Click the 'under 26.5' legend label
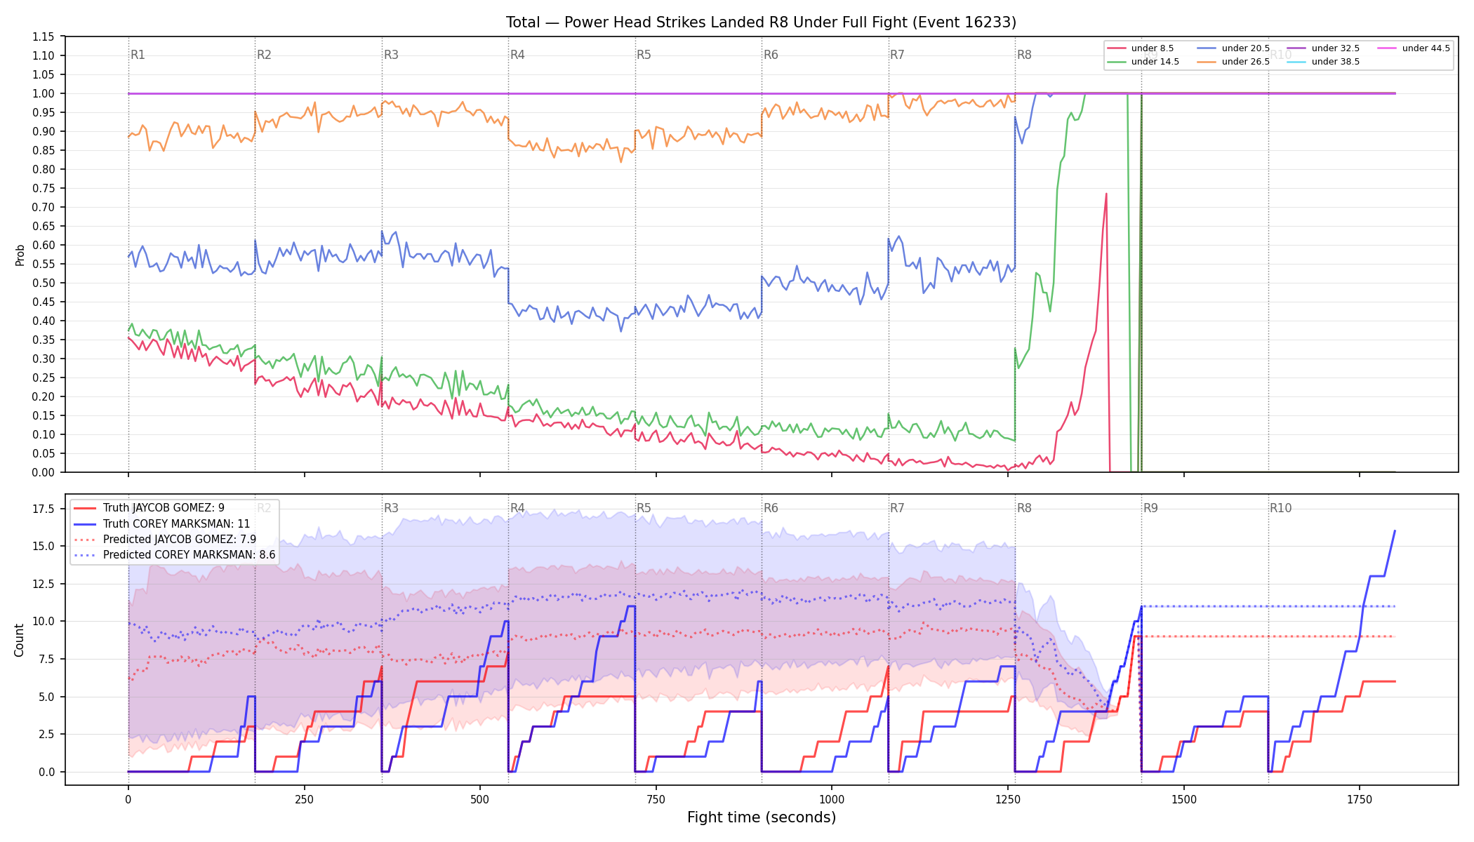Viewport: 1474px width, 842px height. (1245, 62)
